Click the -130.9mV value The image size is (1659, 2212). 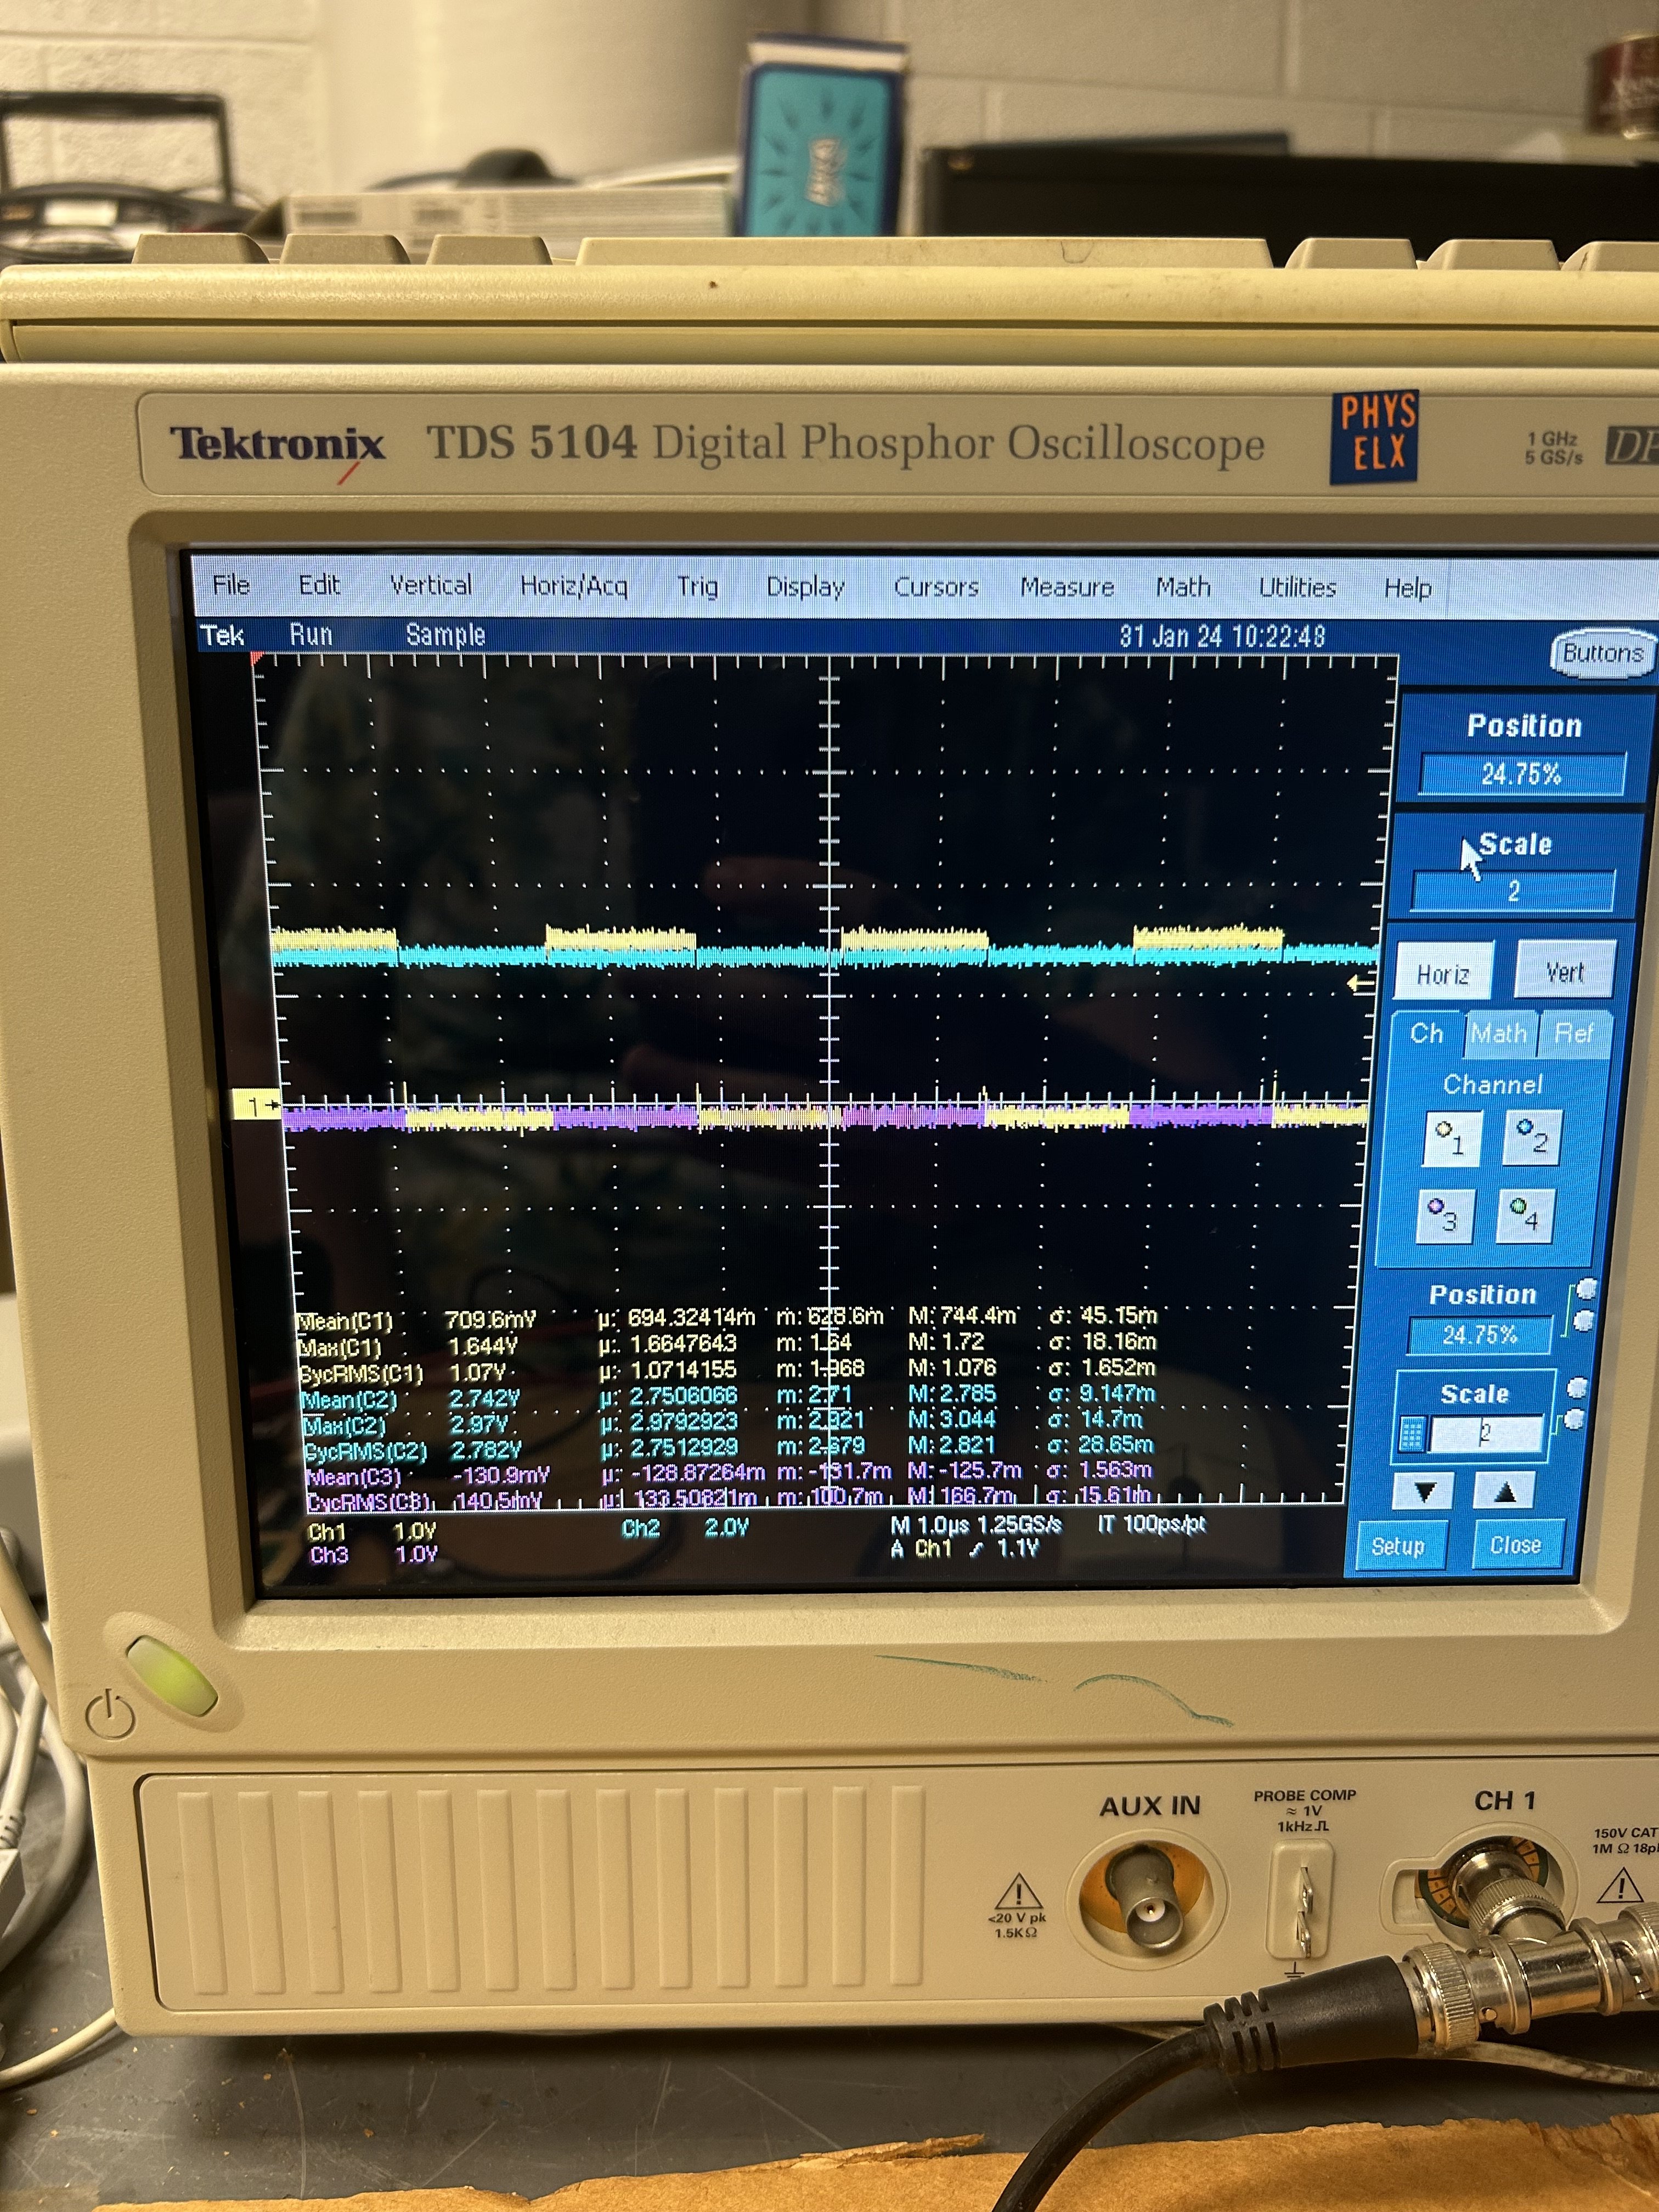(500, 1475)
